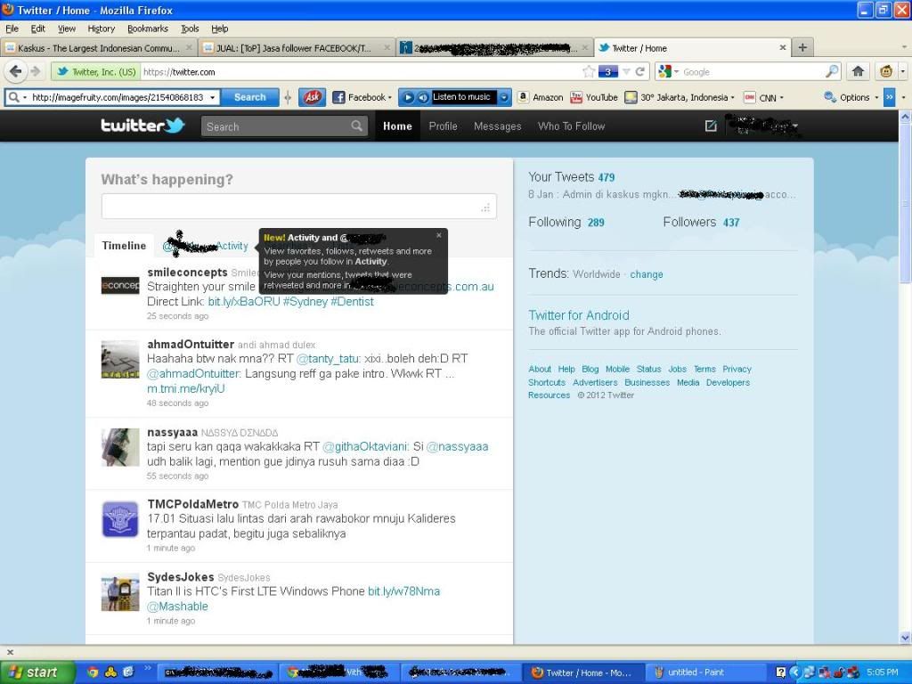
Task: Click the Firefox forward arrow button
Action: (36, 71)
